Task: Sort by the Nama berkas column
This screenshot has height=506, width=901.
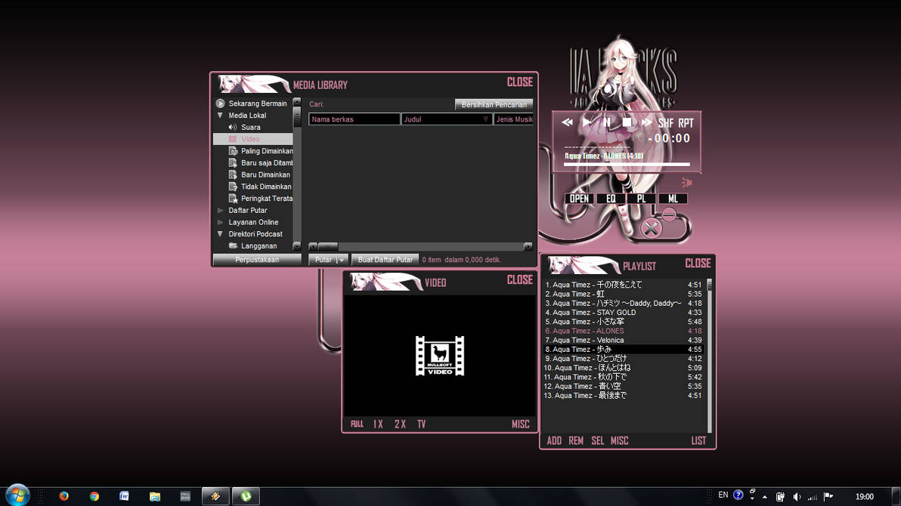Action: click(x=354, y=119)
